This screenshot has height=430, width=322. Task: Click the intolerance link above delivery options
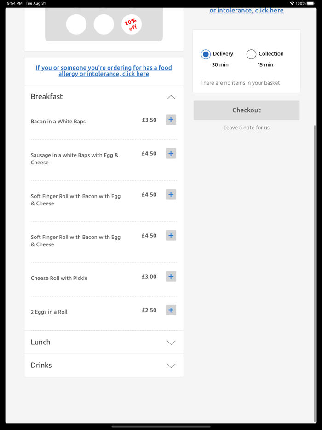point(246,10)
